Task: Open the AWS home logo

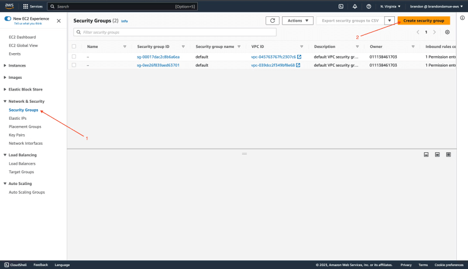Action: point(9,6)
